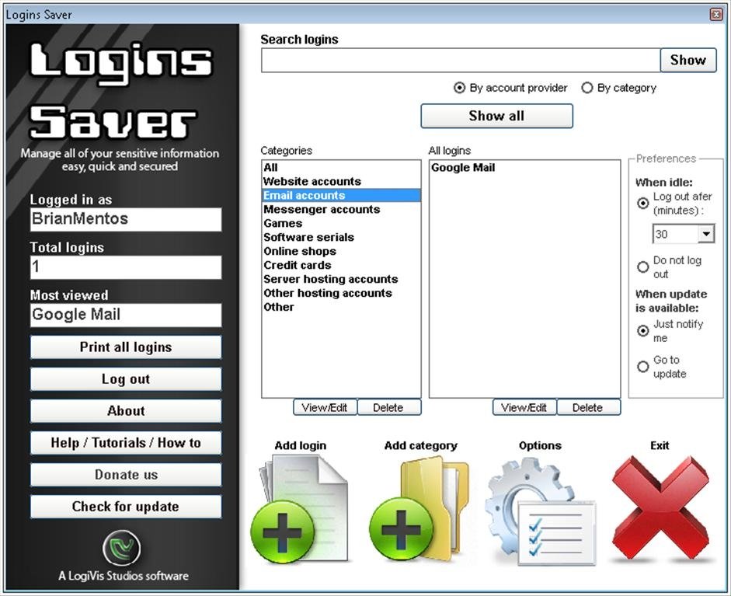
Task: Click View/Edit under the All logins list
Action: click(x=524, y=407)
